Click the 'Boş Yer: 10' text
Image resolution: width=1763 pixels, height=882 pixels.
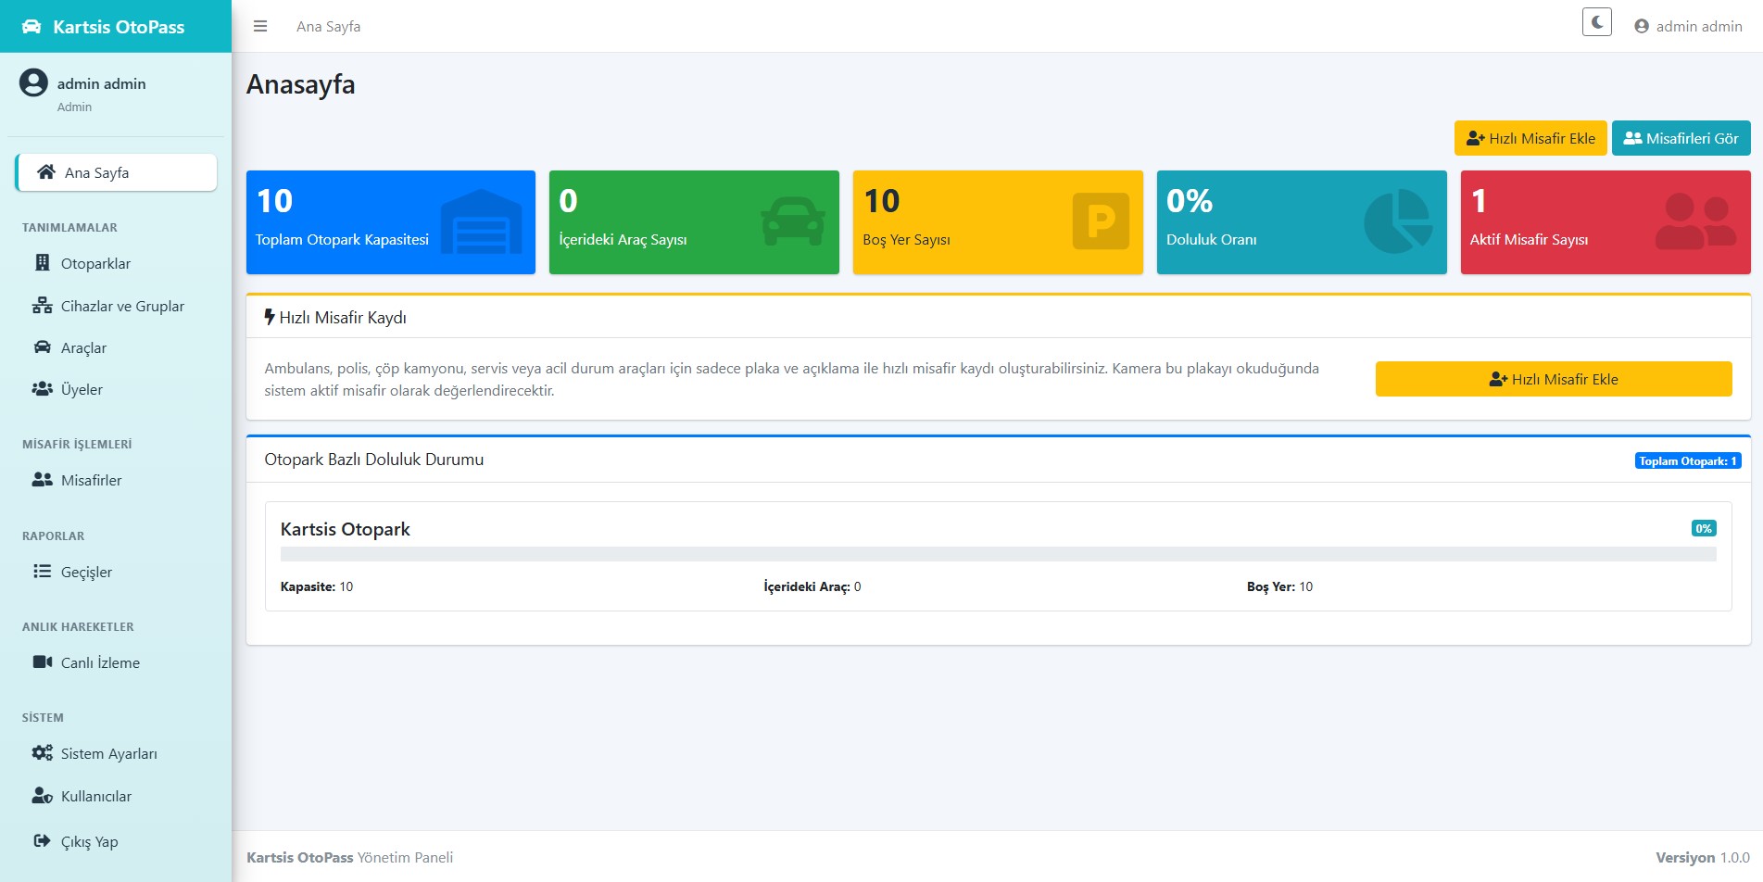coord(1279,586)
